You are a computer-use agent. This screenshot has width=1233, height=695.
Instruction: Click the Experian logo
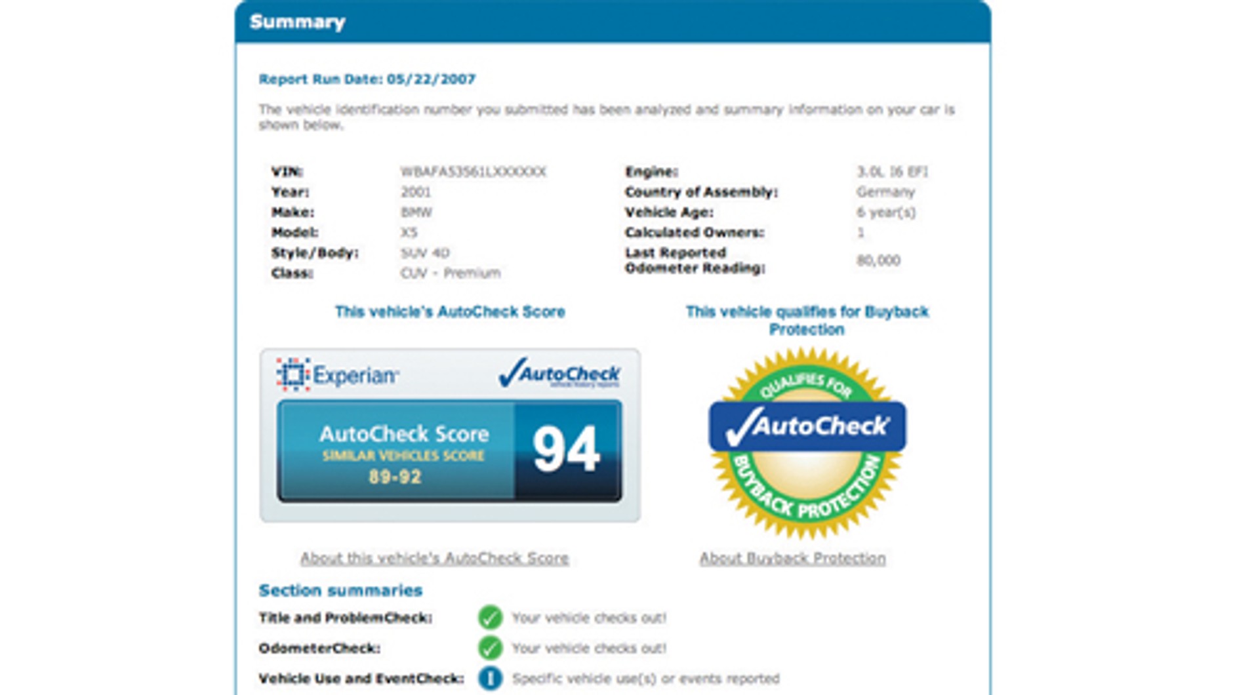[337, 375]
